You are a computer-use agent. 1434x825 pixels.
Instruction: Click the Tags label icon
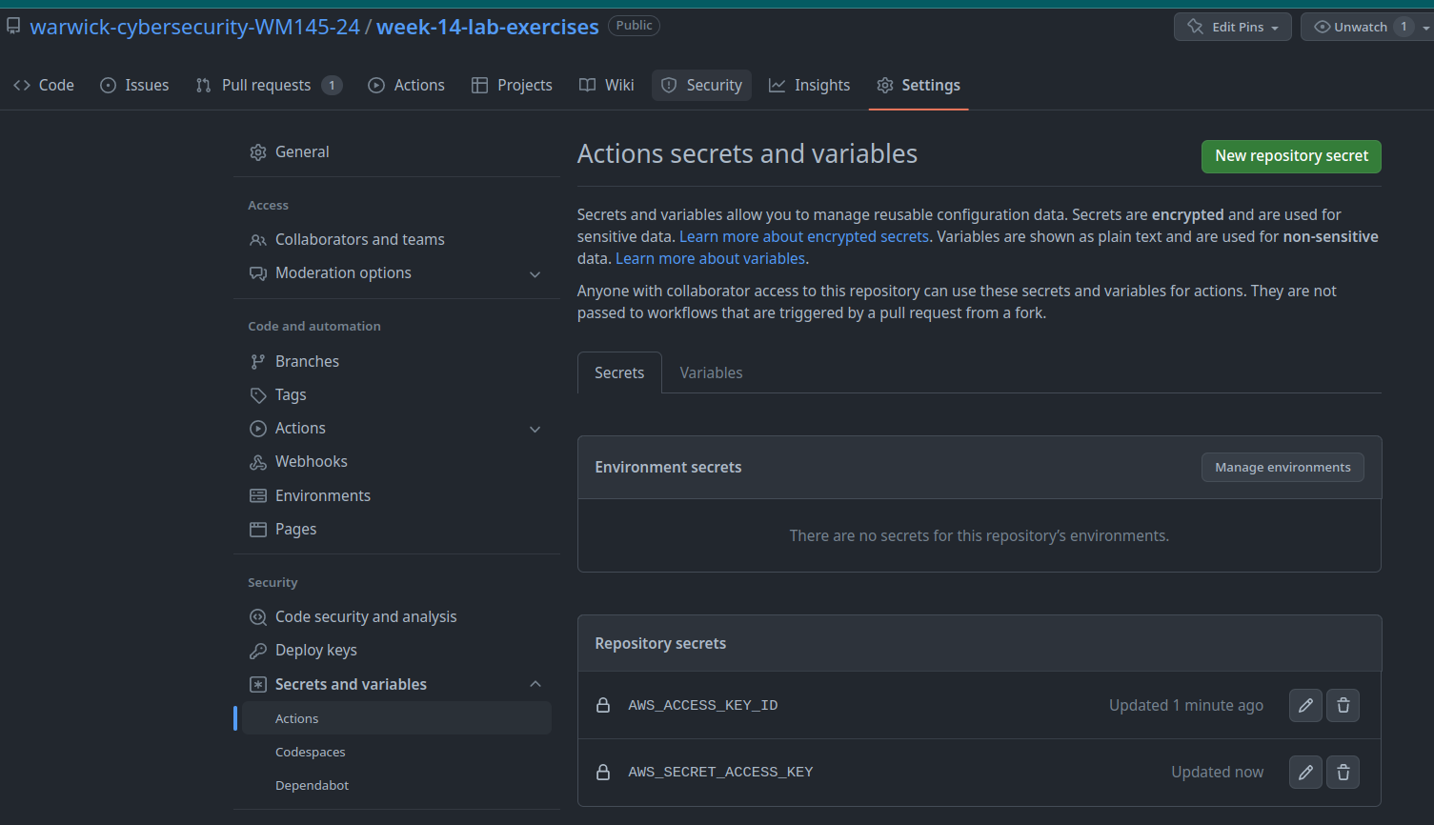[258, 395]
